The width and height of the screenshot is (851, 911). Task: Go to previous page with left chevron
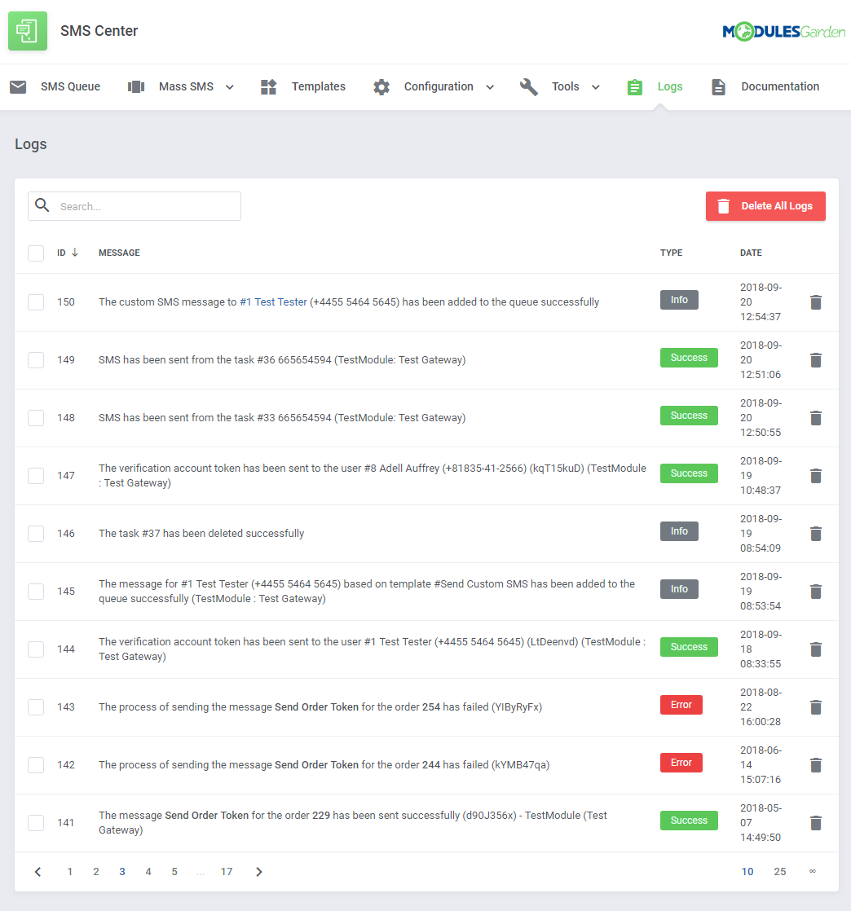[38, 872]
